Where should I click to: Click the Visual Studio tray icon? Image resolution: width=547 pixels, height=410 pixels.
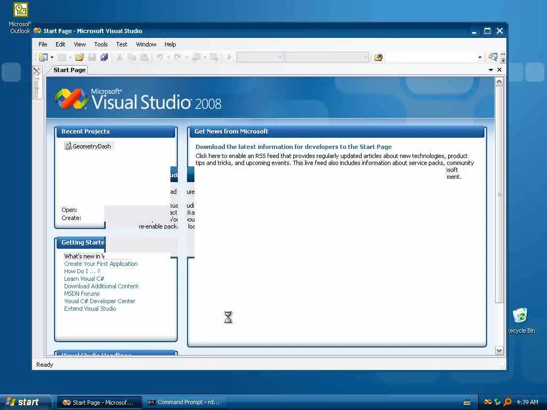point(488,402)
